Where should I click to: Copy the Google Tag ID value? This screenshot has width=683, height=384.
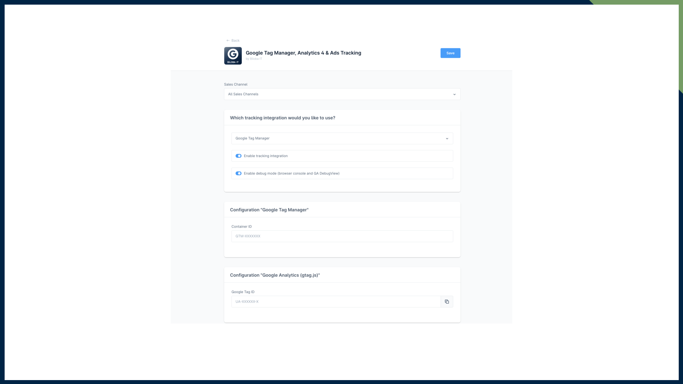[447, 302]
